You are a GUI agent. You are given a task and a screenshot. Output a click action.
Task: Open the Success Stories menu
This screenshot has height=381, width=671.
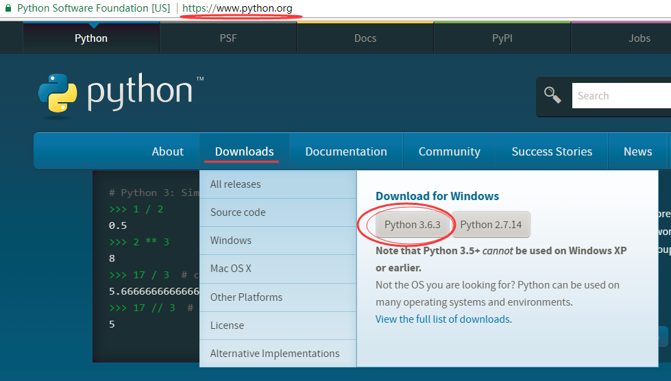(552, 151)
